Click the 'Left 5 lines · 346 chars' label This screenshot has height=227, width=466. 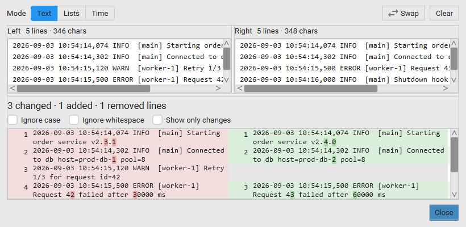pyautogui.click(x=47, y=31)
